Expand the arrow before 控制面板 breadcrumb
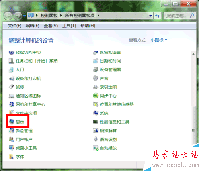 point(37,16)
